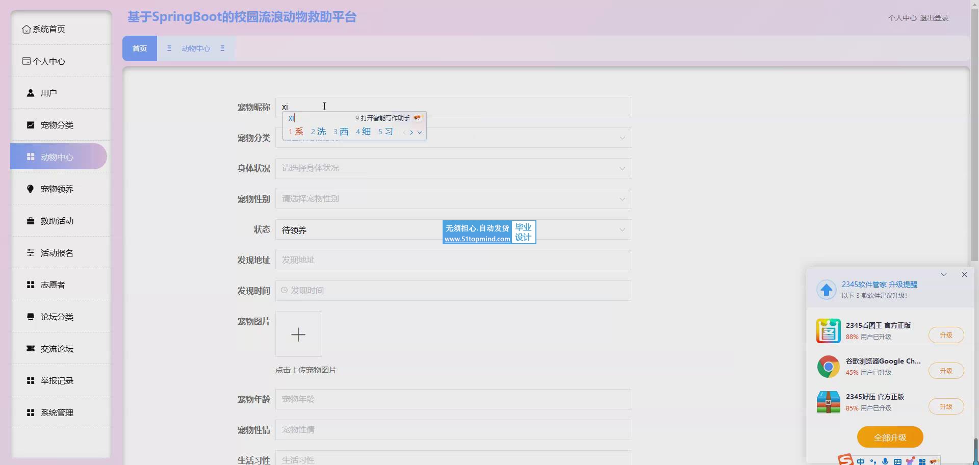The image size is (979, 465).
Task: Toggle Chinese/English mode on the IME bar
Action: [861, 461]
